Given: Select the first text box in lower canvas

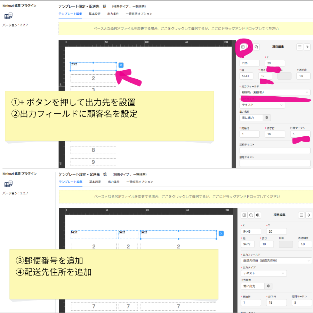Looking at the screenshot, I should pos(94,235).
